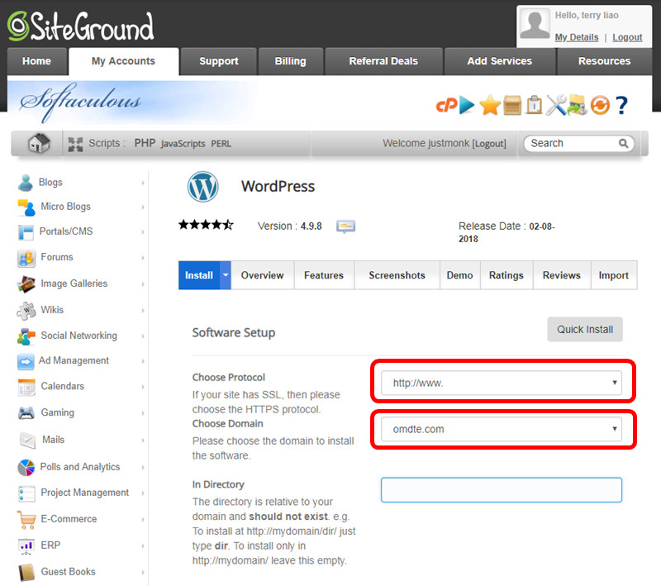This screenshot has width=661, height=586.
Task: Open the Home navigation tab
Action: [x=36, y=61]
